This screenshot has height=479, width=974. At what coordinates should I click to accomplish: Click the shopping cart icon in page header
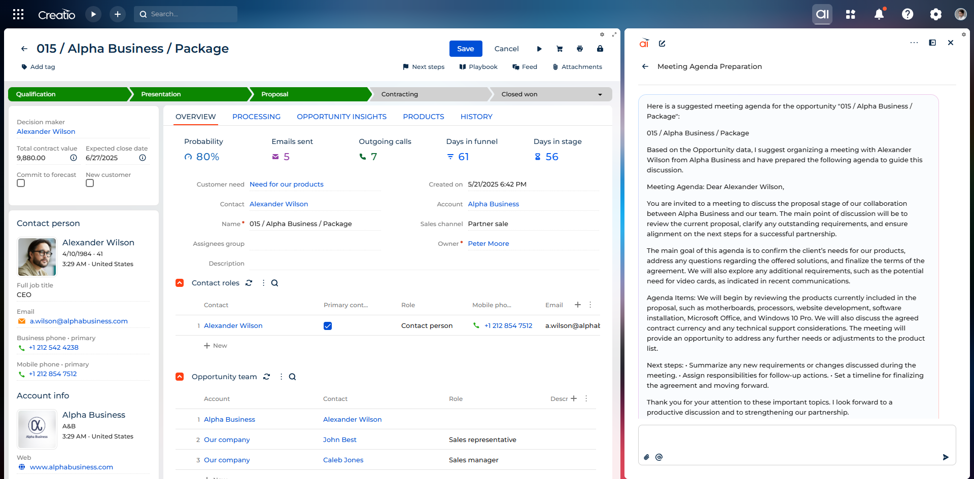(560, 49)
